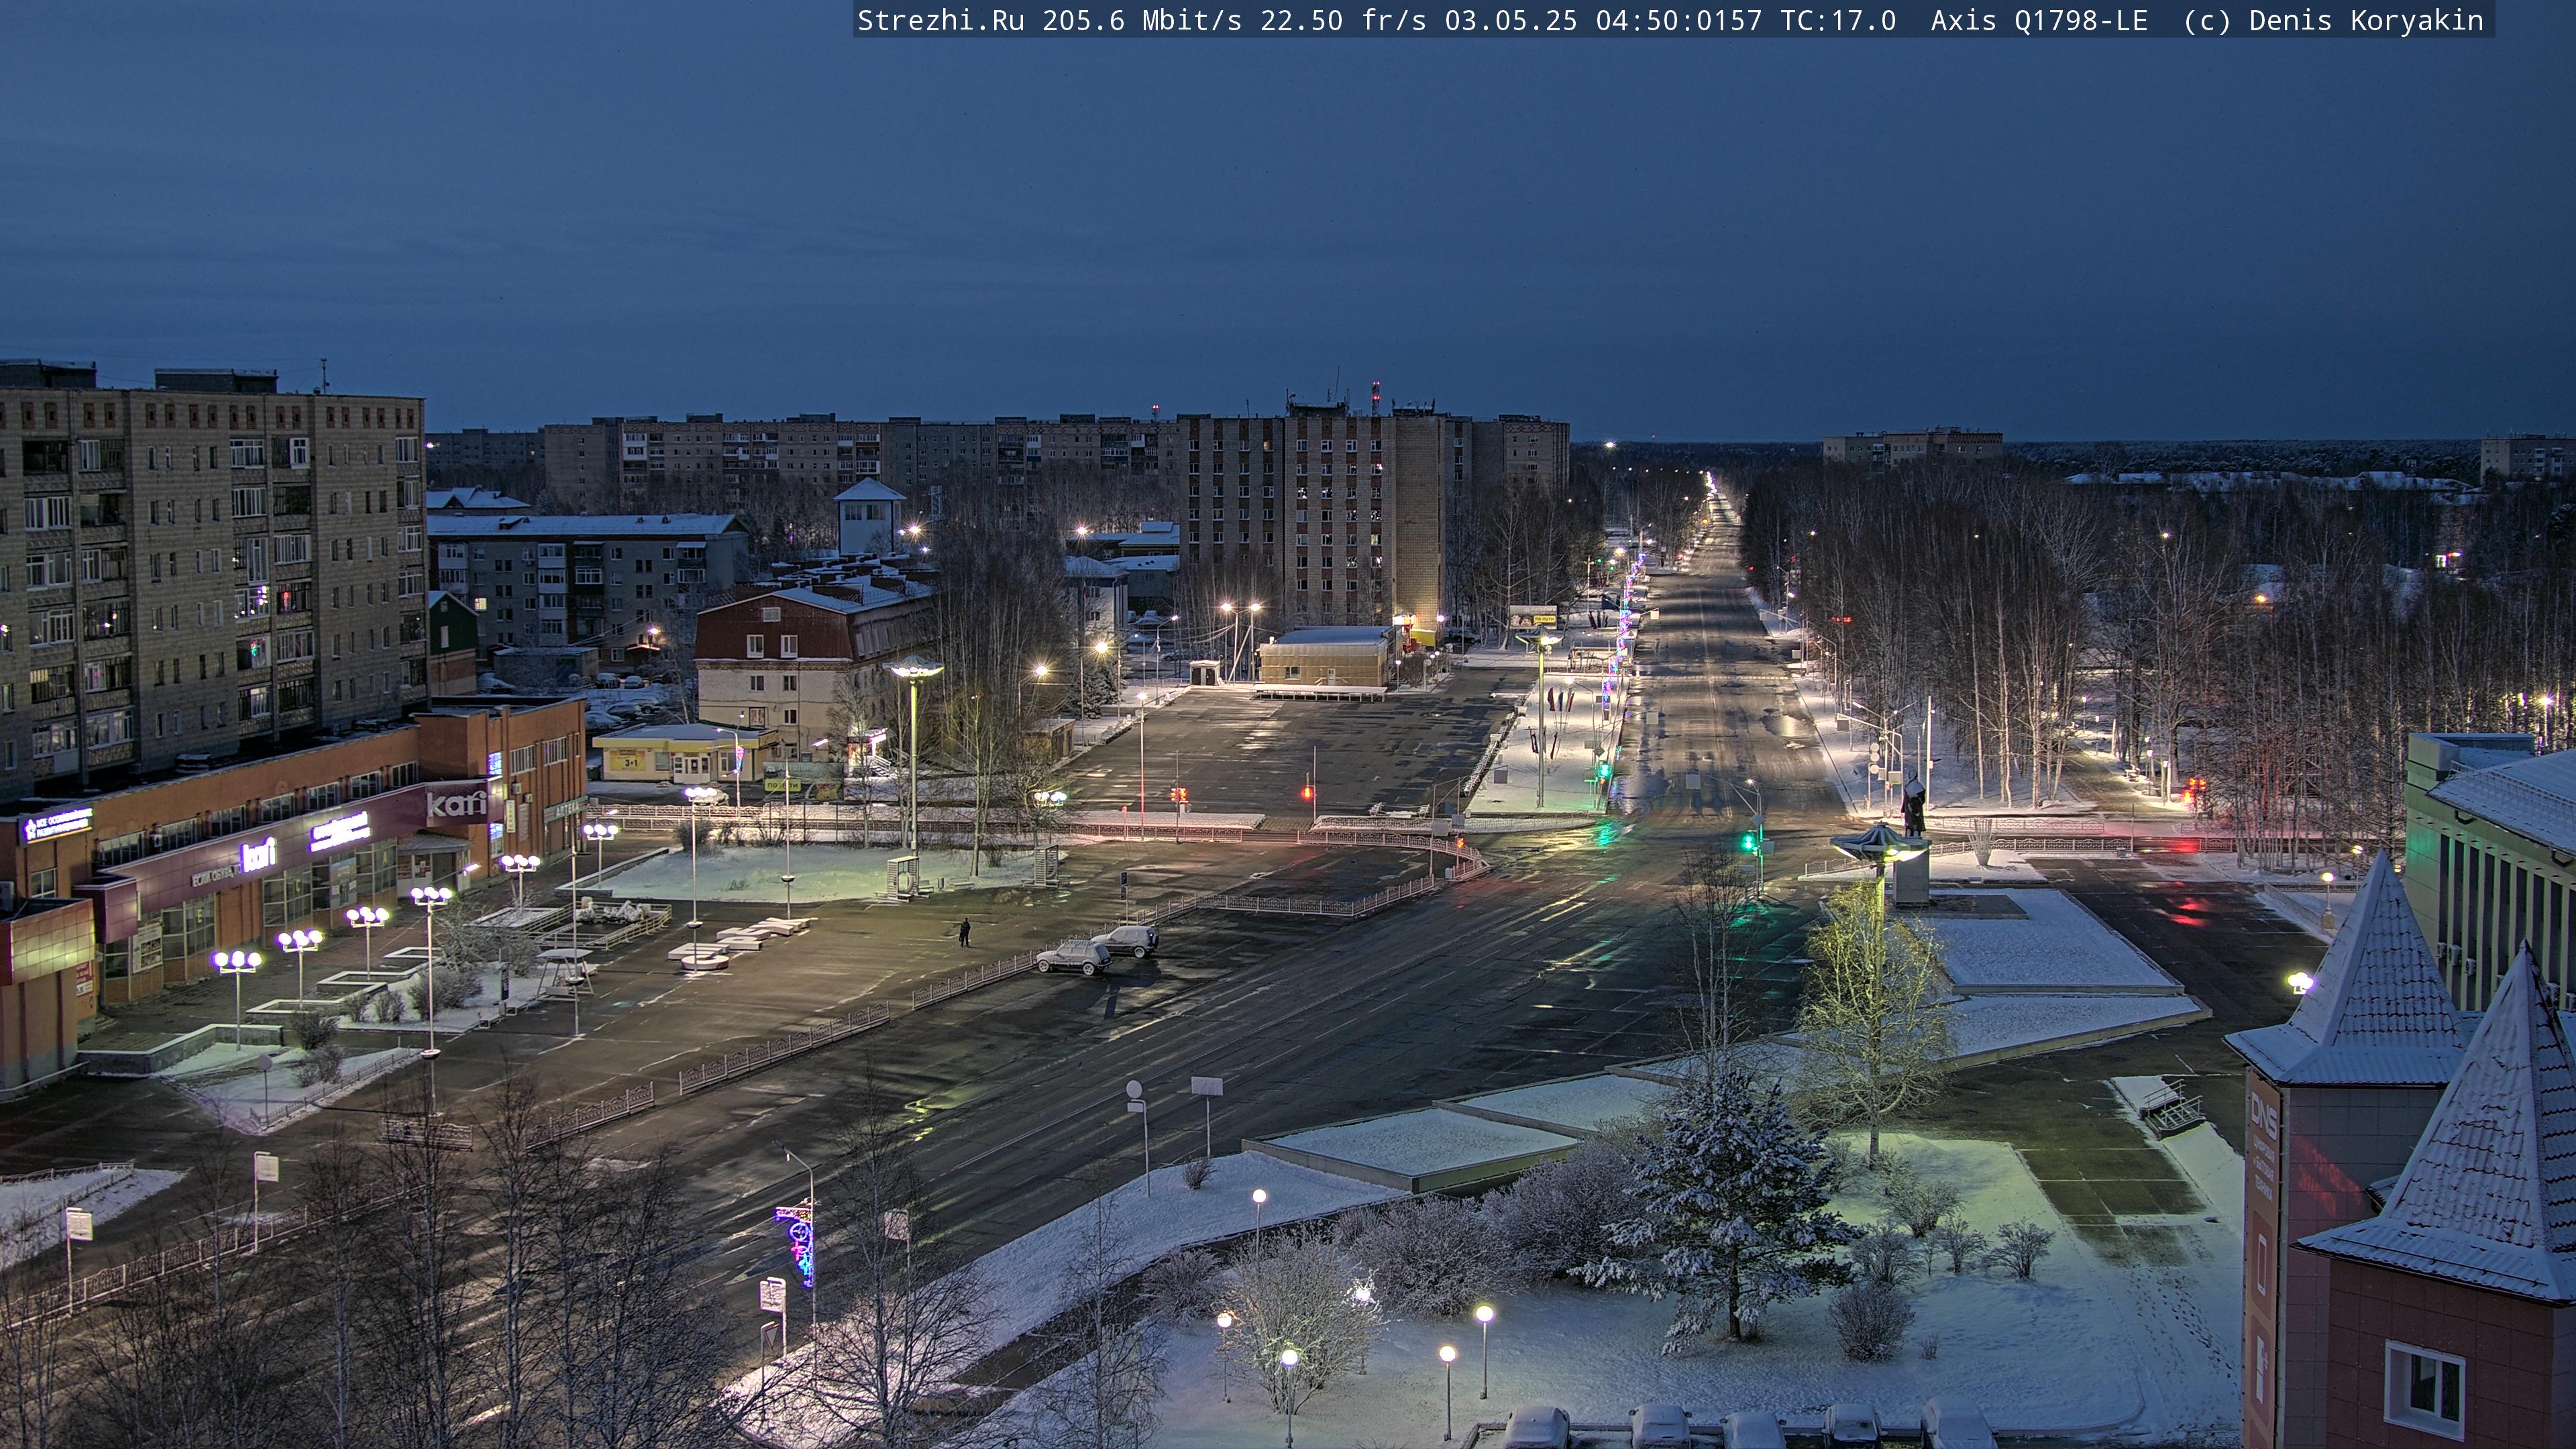Click the "TC:17.0" temperature readout
The width and height of the screenshot is (2576, 1449).
[1838, 21]
